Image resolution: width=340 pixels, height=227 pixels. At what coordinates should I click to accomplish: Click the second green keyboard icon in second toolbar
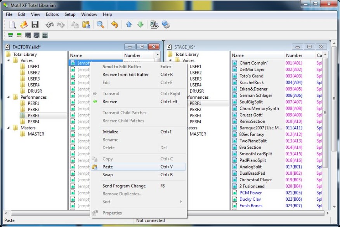19,36
